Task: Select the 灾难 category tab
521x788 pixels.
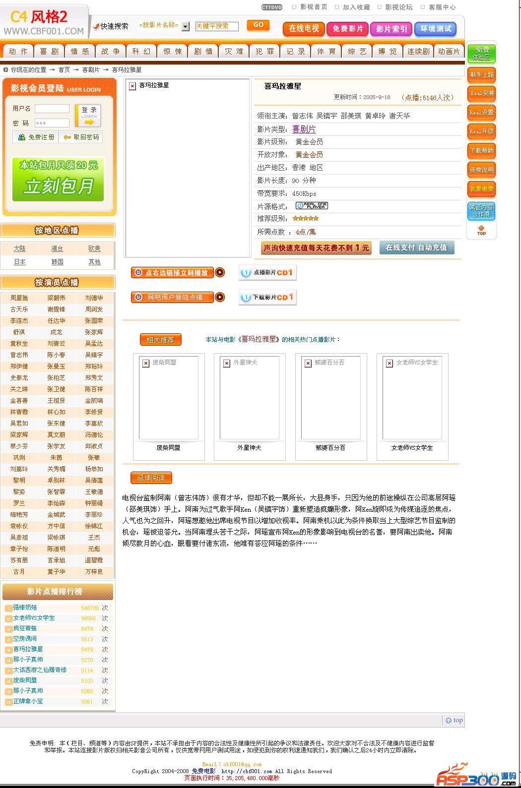Action: [x=233, y=51]
